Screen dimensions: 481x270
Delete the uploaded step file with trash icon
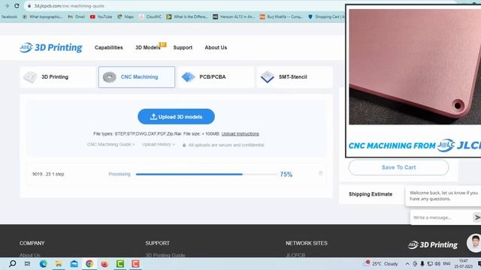click(321, 173)
